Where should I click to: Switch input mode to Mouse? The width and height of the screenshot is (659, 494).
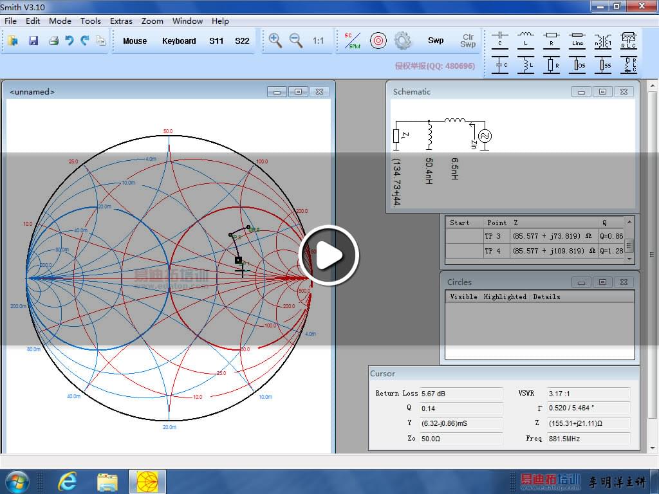point(135,41)
